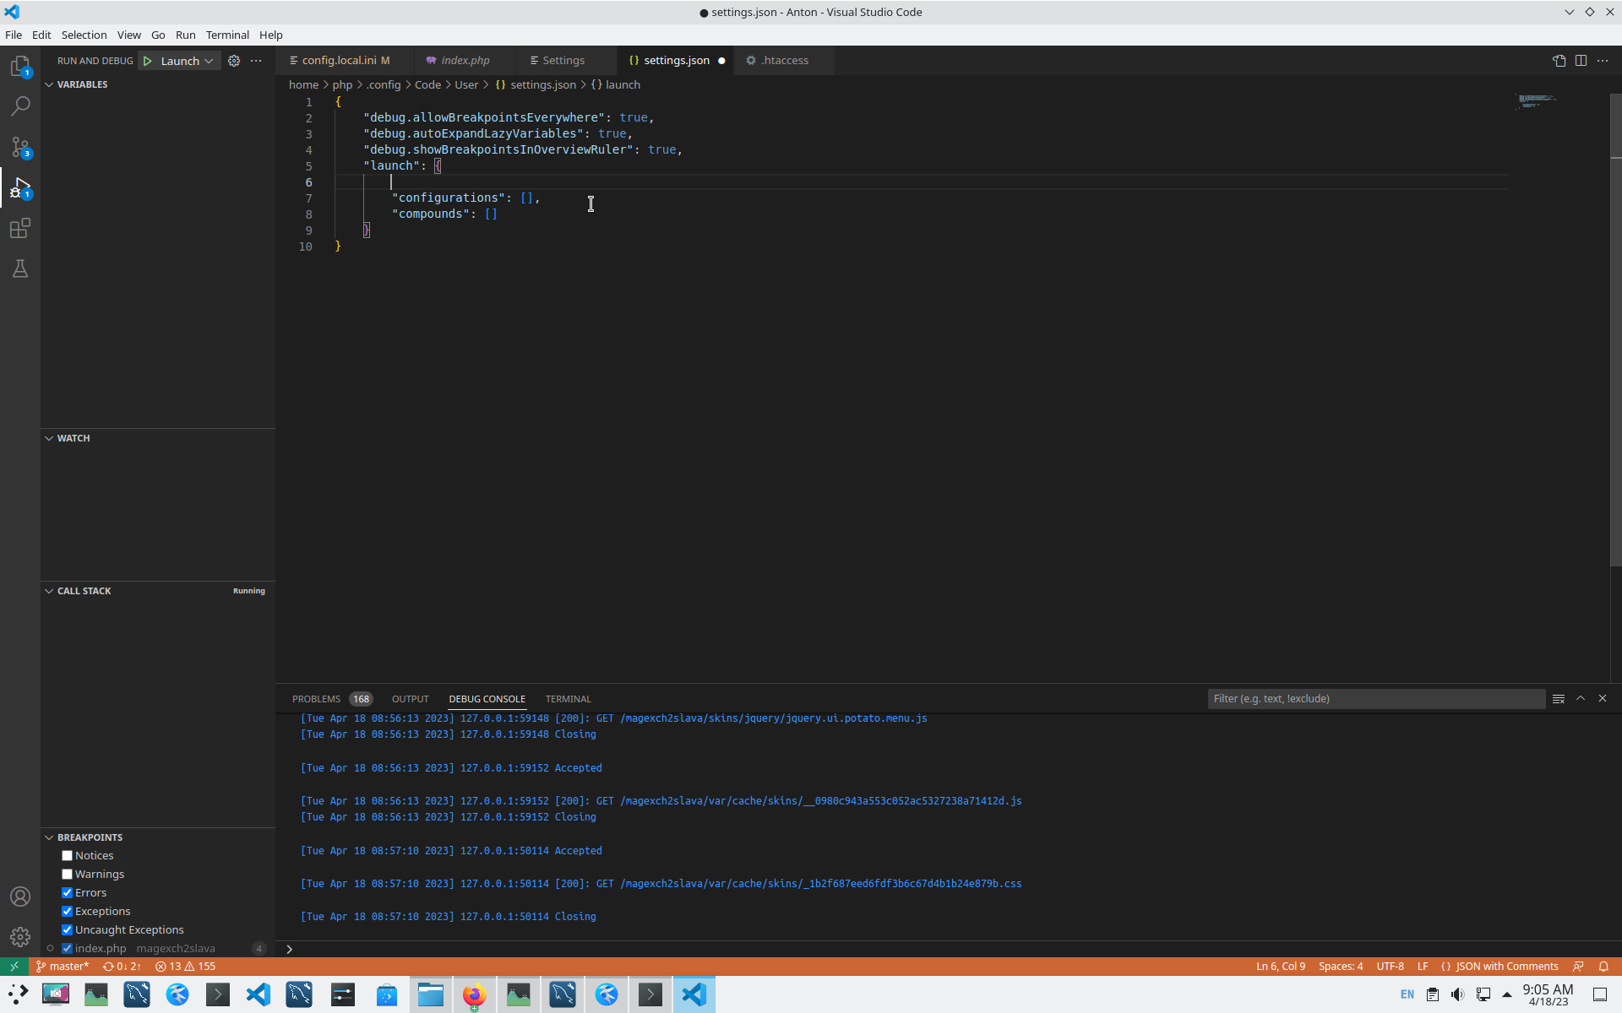The width and height of the screenshot is (1622, 1013).
Task: Open the Terminal menu
Action: 227,35
